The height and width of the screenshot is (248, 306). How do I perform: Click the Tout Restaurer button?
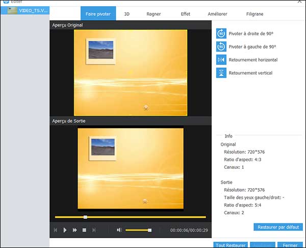tap(231, 245)
